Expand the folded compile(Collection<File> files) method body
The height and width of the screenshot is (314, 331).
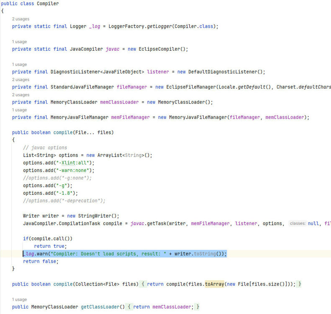point(143,284)
